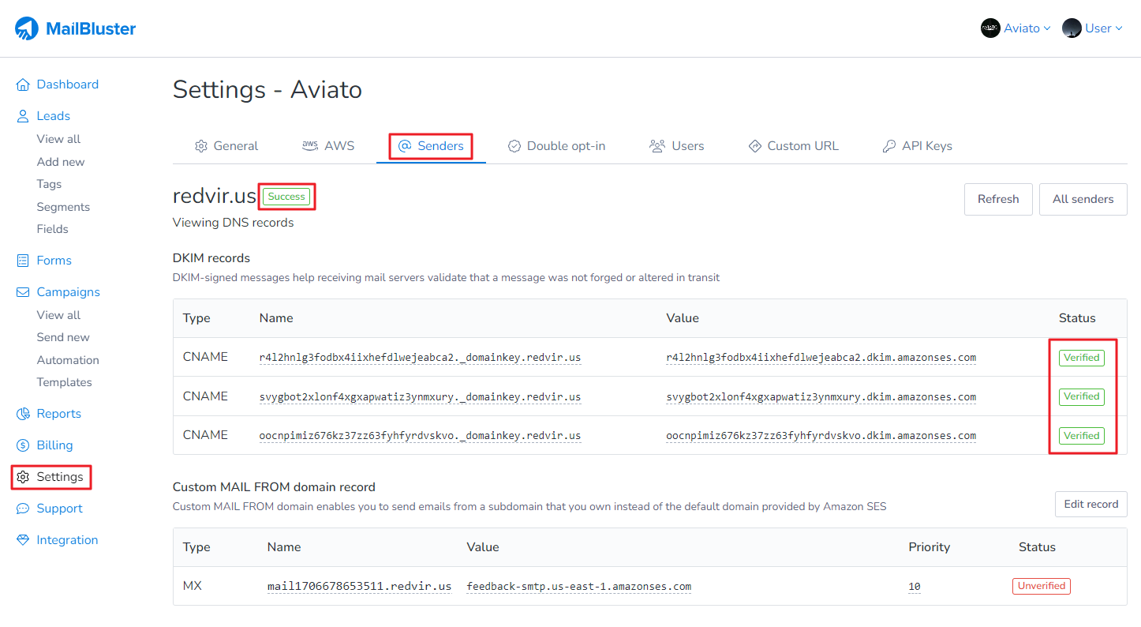Click Edit record for MAIL FROM
Viewport: 1141px width, 627px height.
1090,504
